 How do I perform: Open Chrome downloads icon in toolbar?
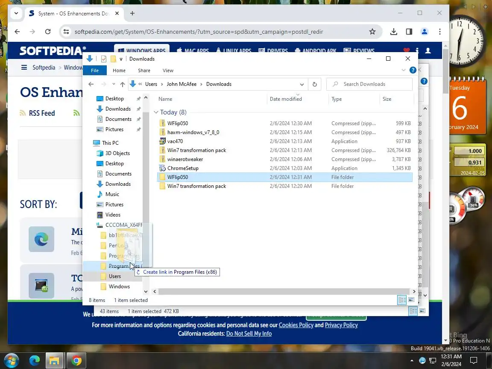(393, 32)
